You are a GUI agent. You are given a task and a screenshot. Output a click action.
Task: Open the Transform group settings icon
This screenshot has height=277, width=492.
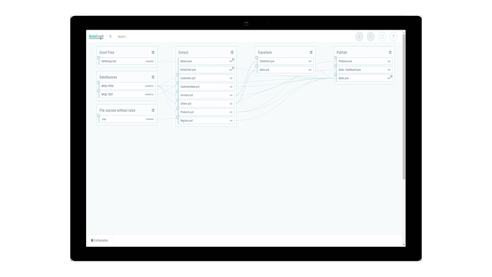[x=311, y=52]
